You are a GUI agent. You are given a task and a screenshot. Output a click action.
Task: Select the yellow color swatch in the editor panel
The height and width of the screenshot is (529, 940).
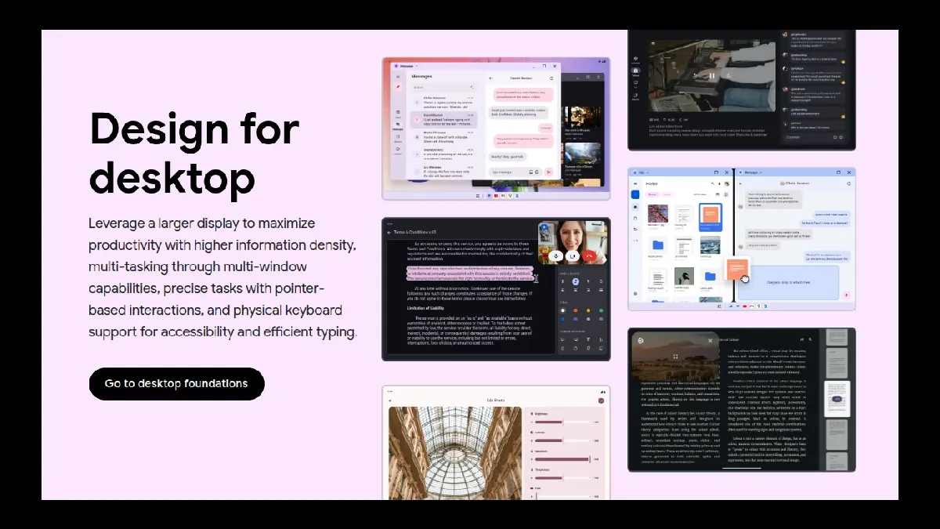[x=588, y=310]
